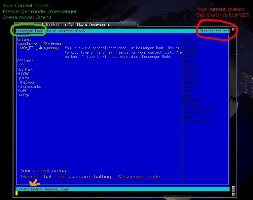This screenshot has height=200, width=253.
Task: Select user Zipleen(Admin) in chat user list
Action: [x=198, y=121]
